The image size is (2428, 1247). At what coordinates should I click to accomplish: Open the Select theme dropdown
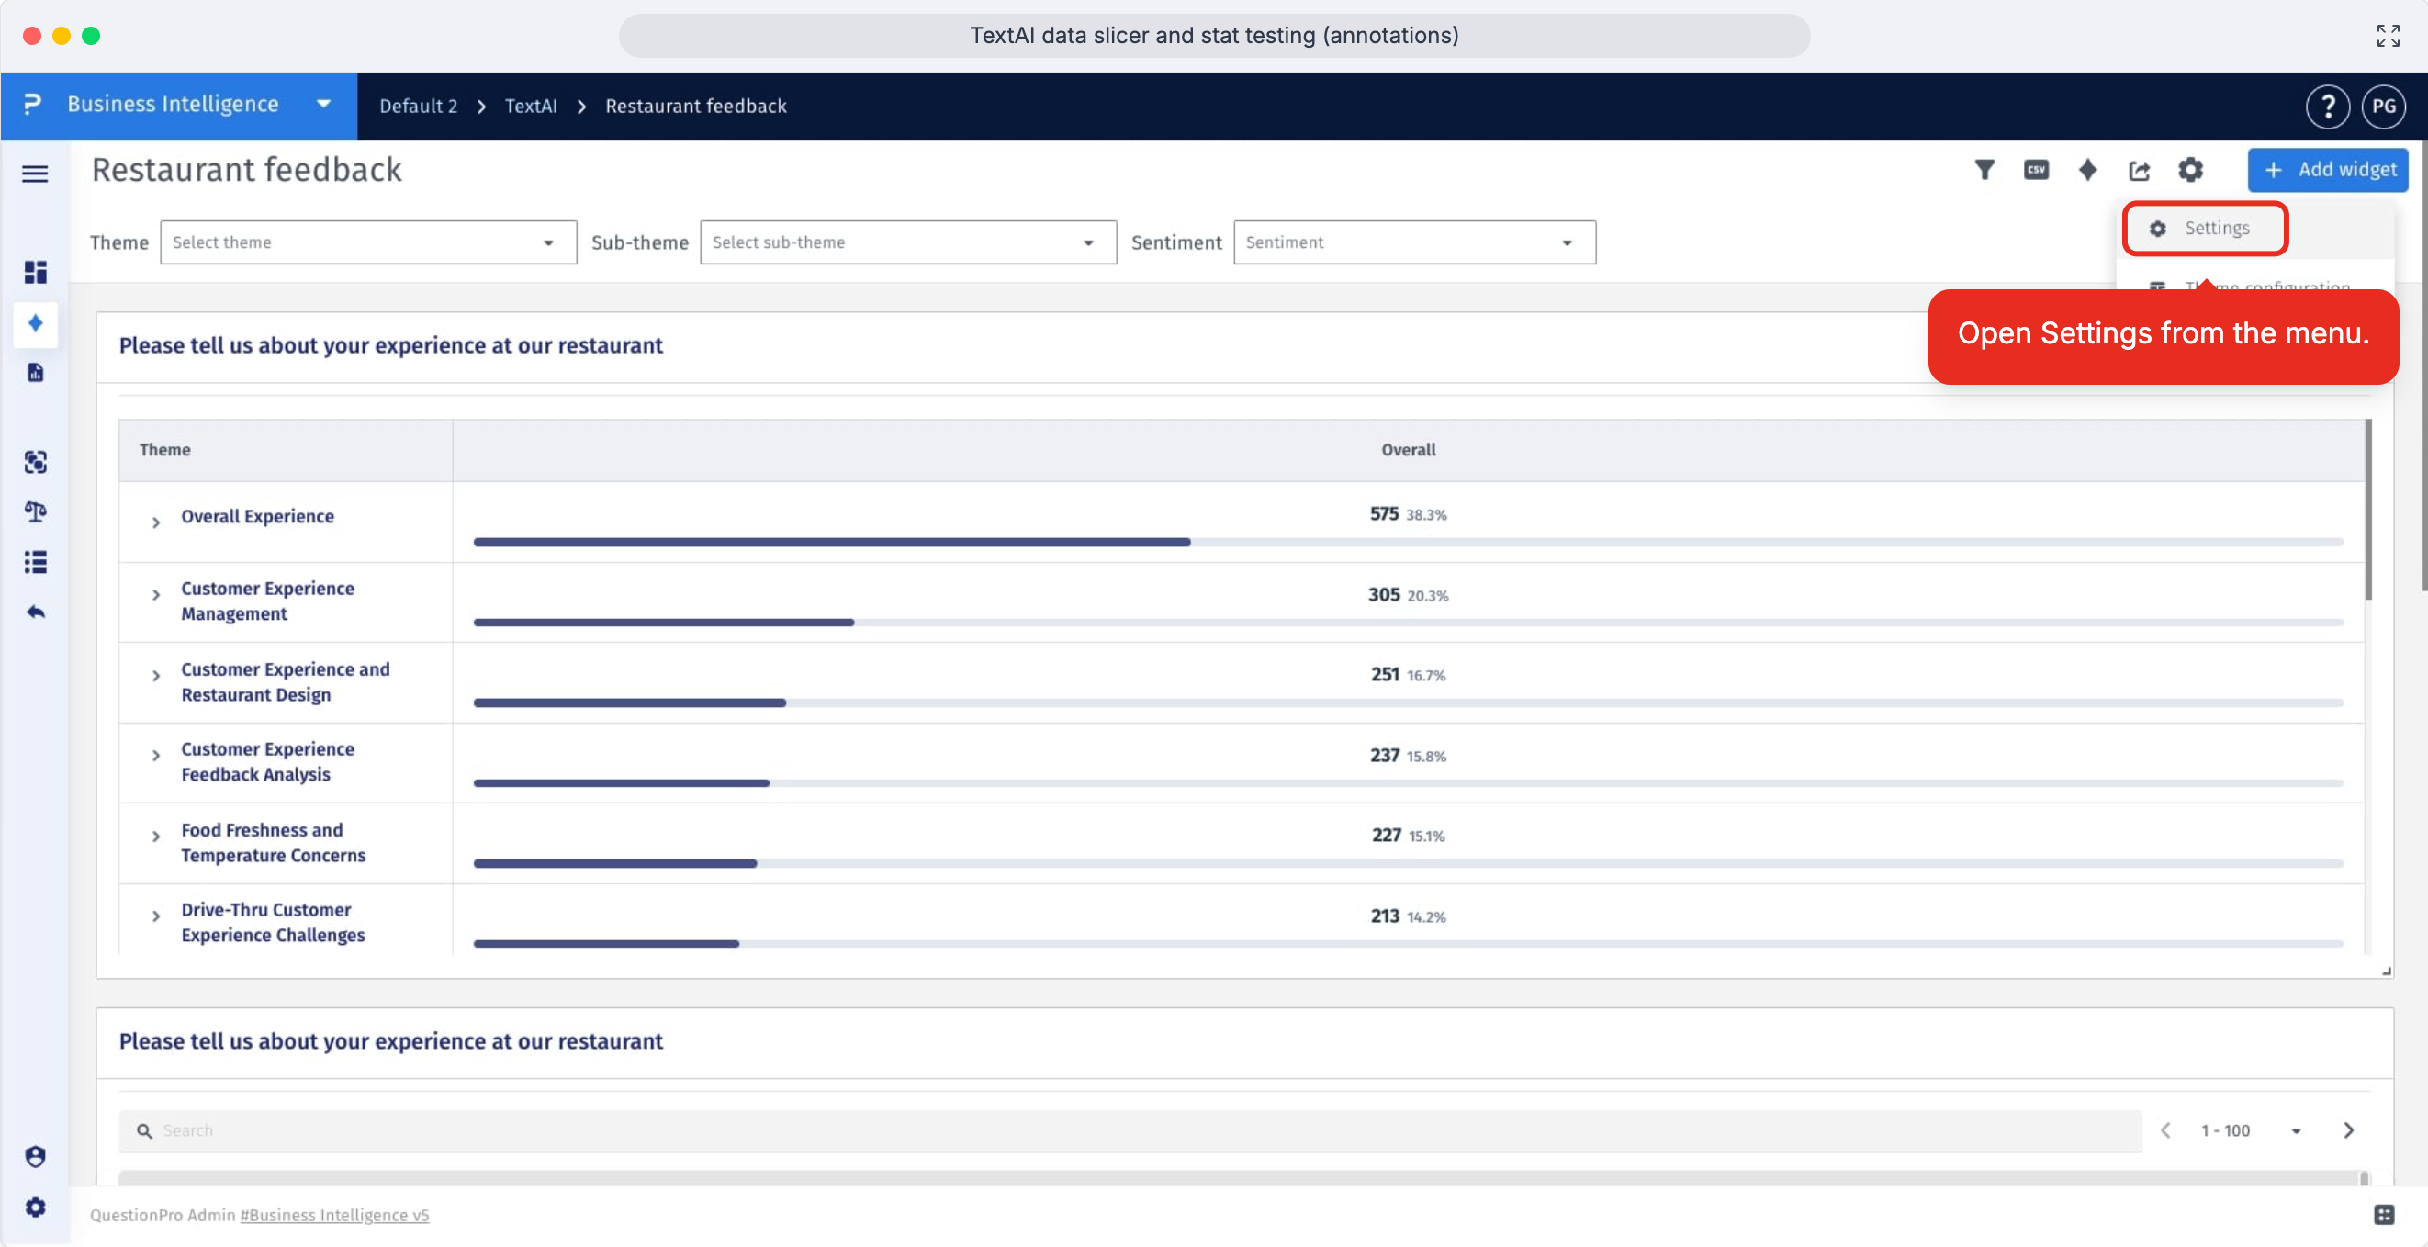pos(368,242)
